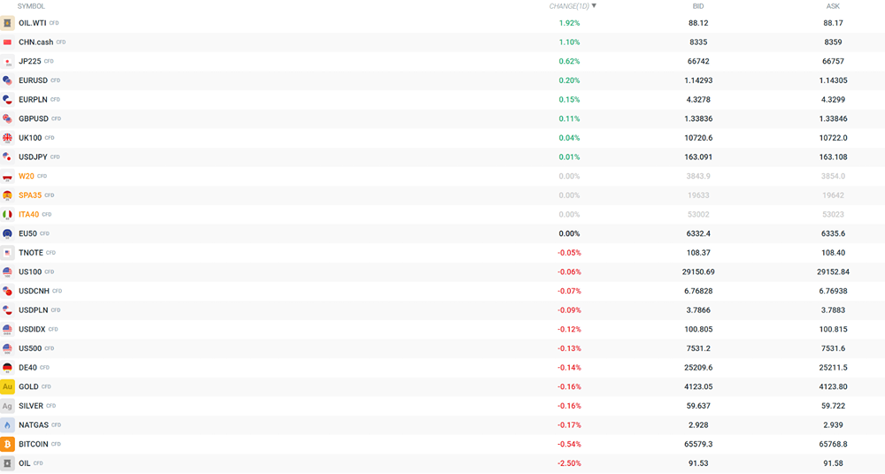This screenshot has height=474, width=885.
Task: Sort the table by BID column
Action: click(698, 6)
